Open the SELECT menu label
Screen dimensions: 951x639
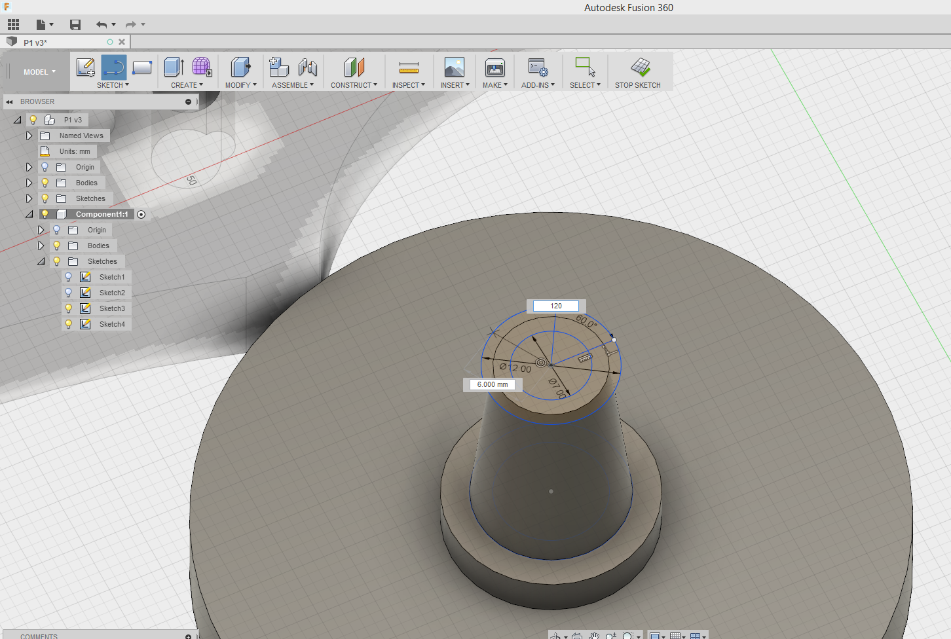click(585, 85)
